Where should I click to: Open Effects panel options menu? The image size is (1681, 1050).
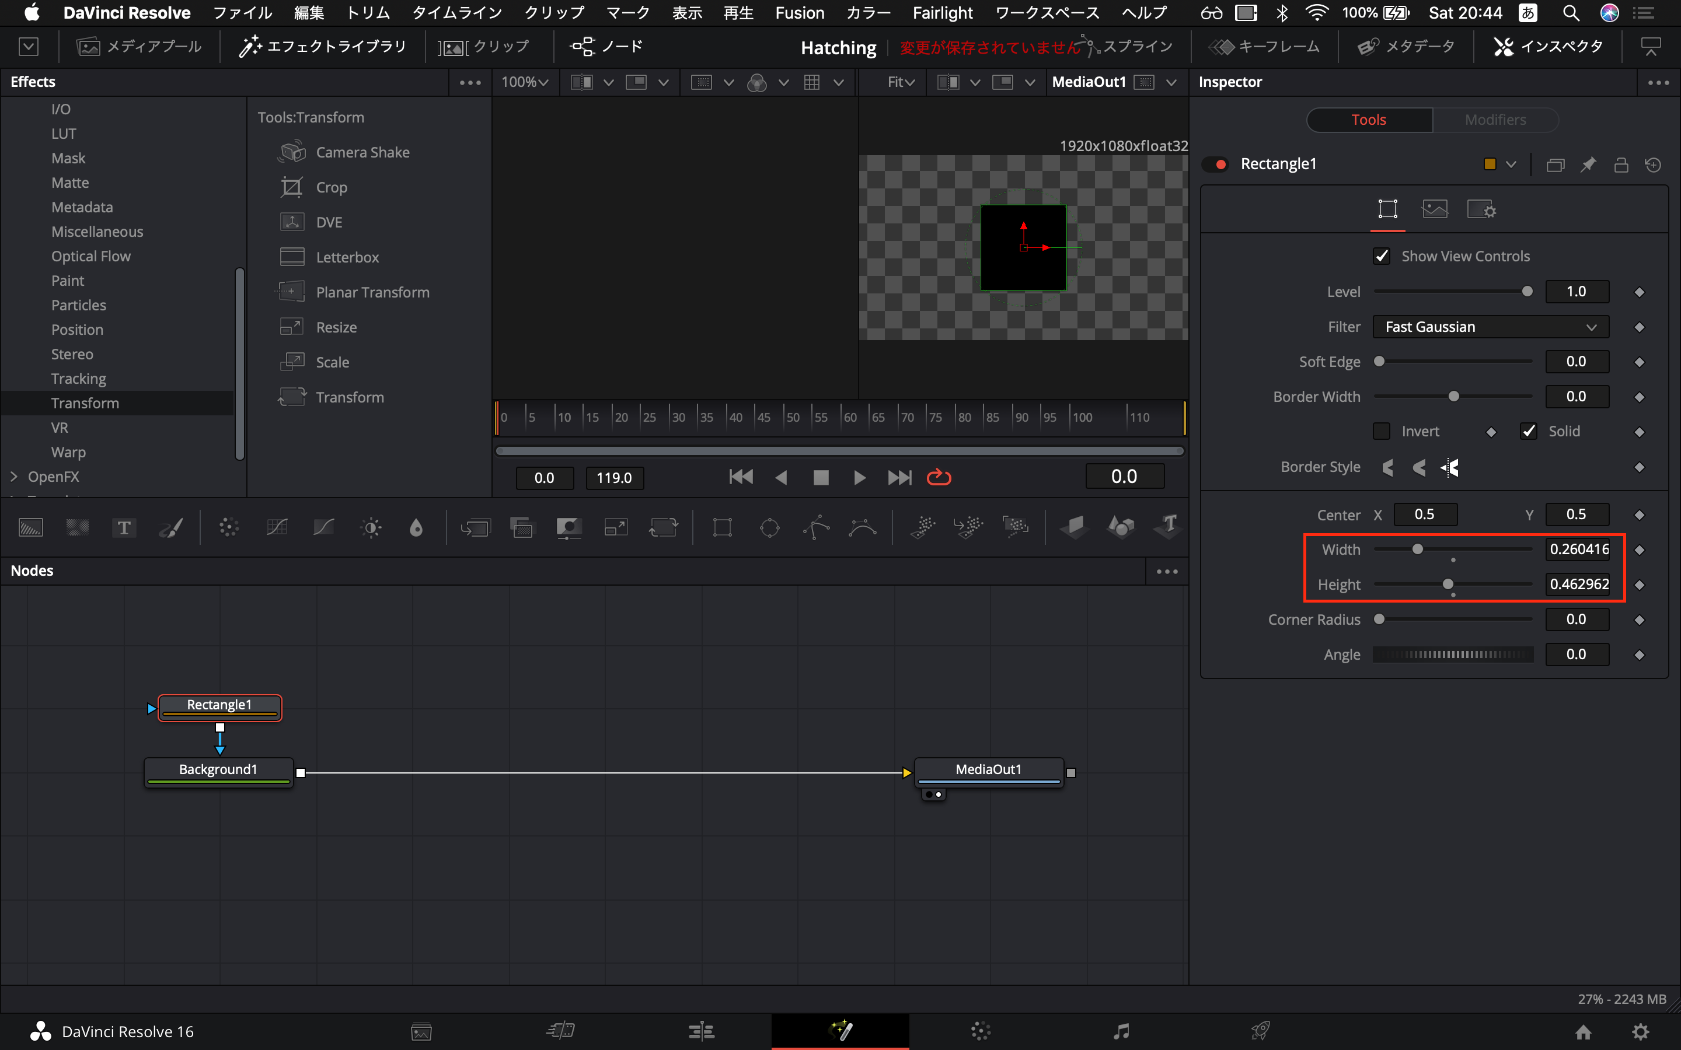[x=470, y=83]
